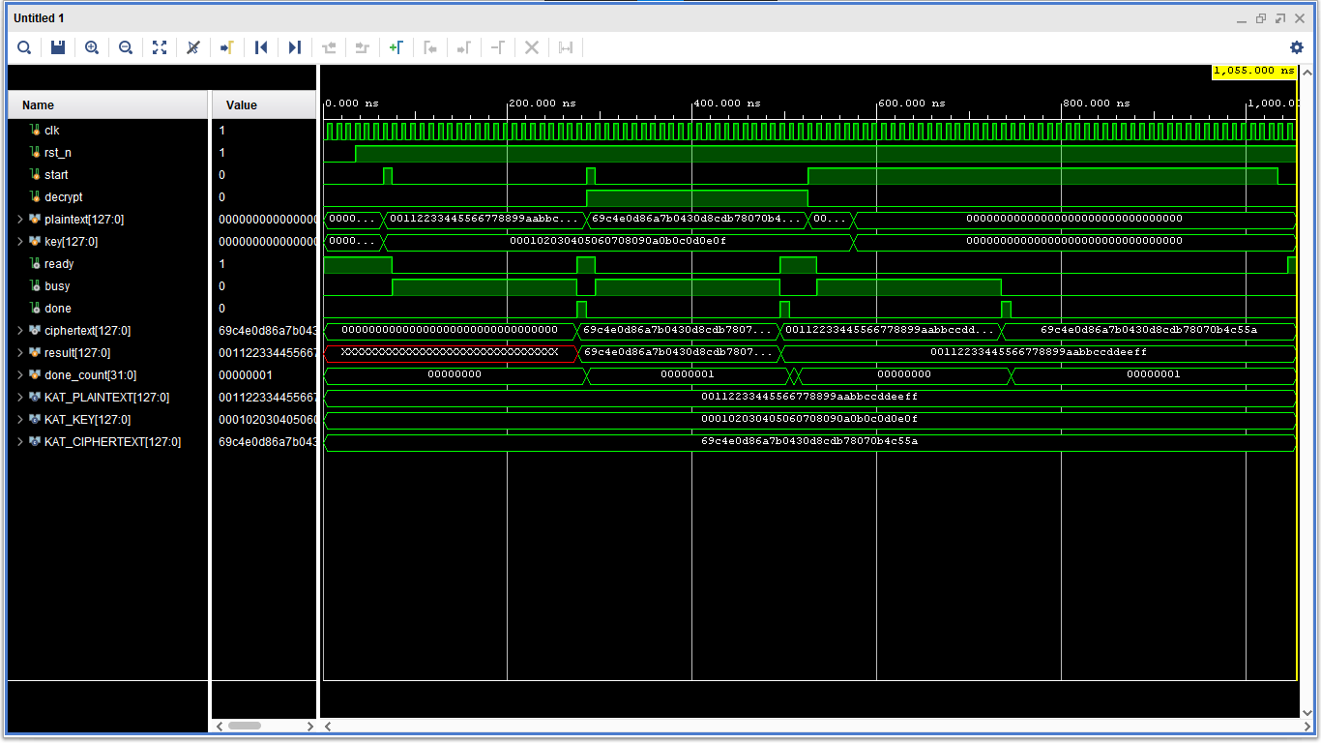Image resolution: width=1321 pixels, height=743 pixels.
Task: Jump to time zero
Action: click(261, 47)
